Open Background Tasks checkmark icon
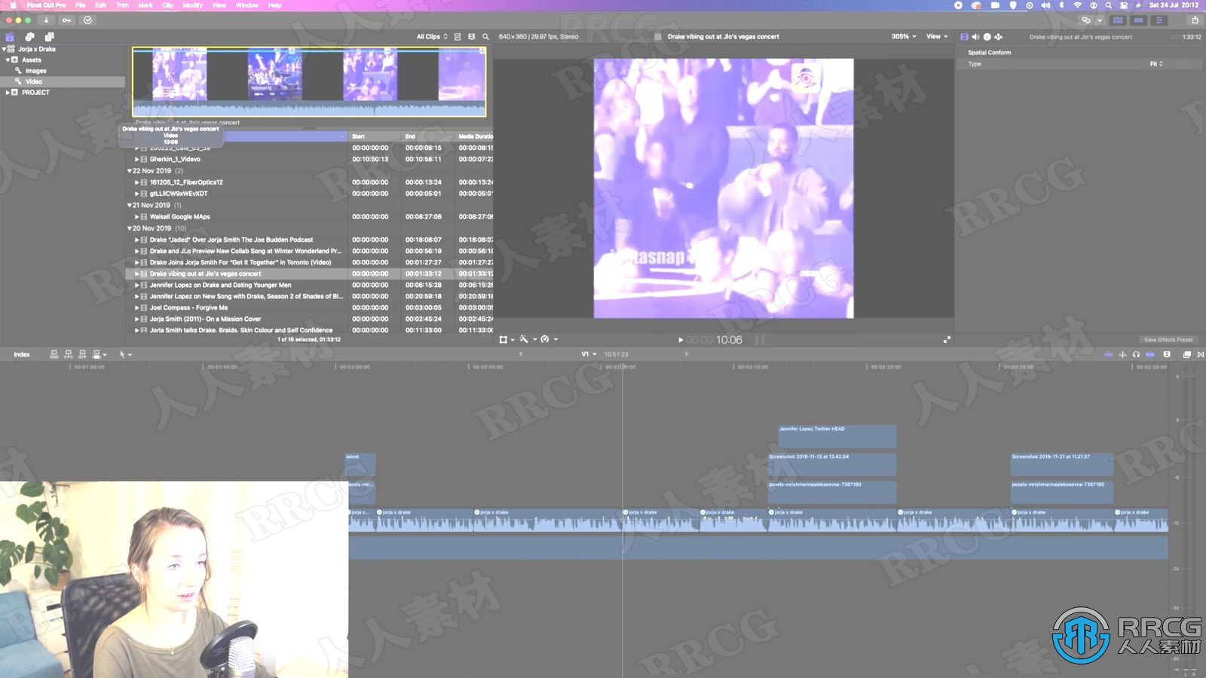1206x678 pixels. 87,20
